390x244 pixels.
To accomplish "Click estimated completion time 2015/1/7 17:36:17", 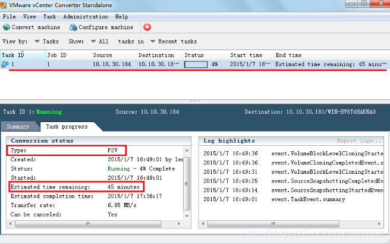I will point(135,196).
